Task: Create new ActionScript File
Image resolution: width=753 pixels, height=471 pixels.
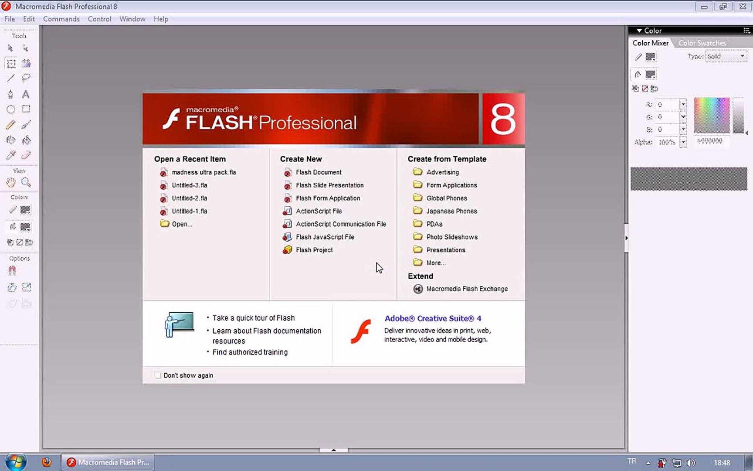Action: pos(319,211)
